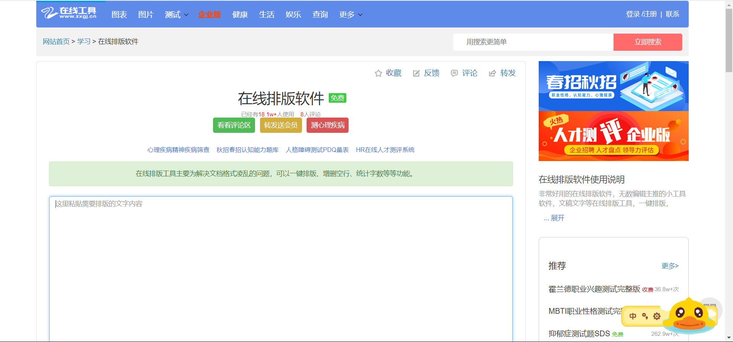Click the 8人评论 text
The image size is (733, 342).
(x=310, y=114)
